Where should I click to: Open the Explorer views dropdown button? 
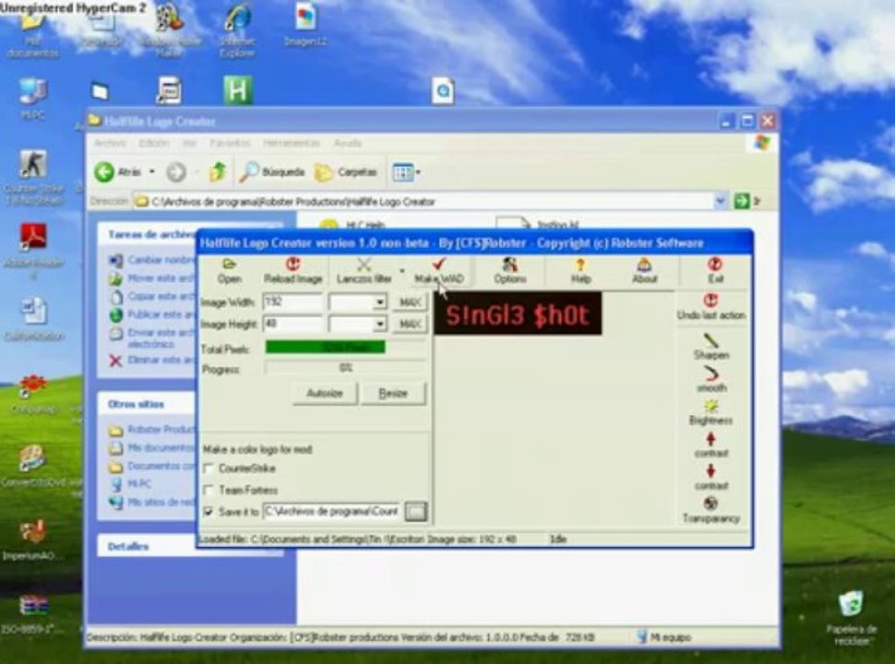point(406,172)
